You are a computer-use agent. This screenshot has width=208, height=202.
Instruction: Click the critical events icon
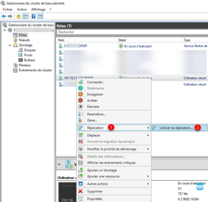click(x=81, y=163)
